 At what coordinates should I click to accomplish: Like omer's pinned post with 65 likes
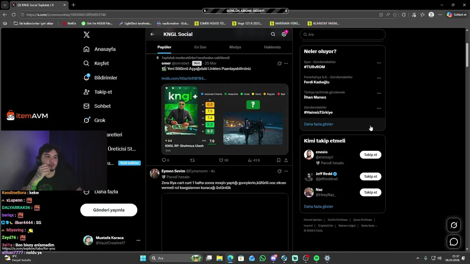[221, 160]
